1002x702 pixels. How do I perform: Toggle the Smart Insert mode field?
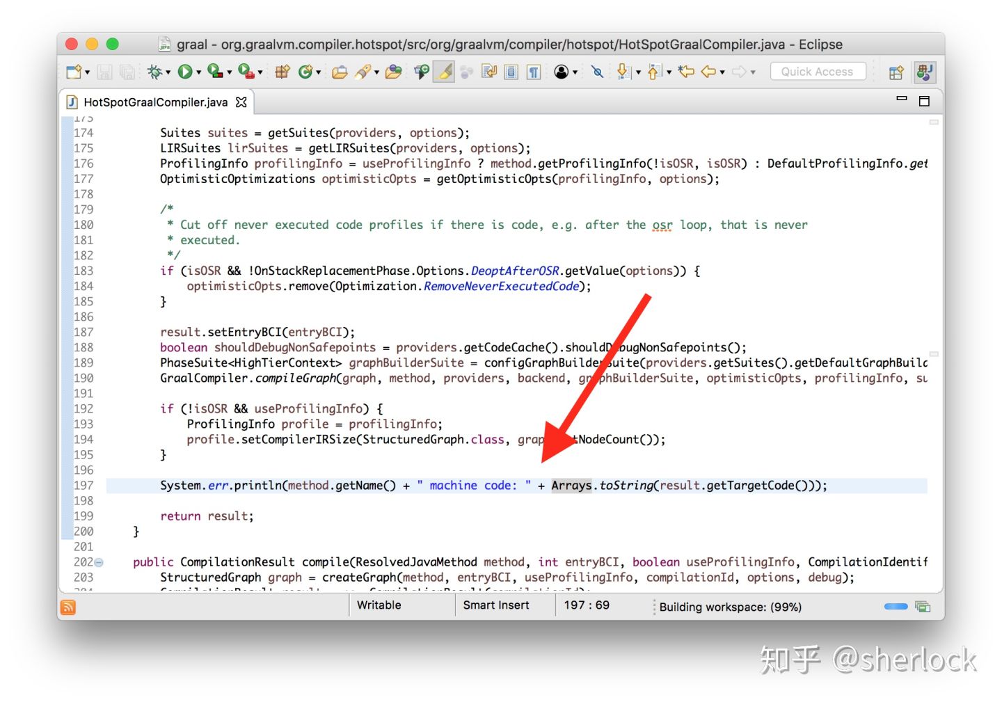click(496, 605)
